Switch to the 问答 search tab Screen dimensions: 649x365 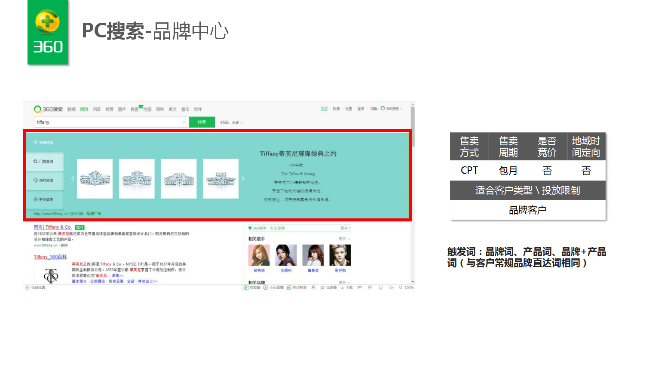coord(97,109)
